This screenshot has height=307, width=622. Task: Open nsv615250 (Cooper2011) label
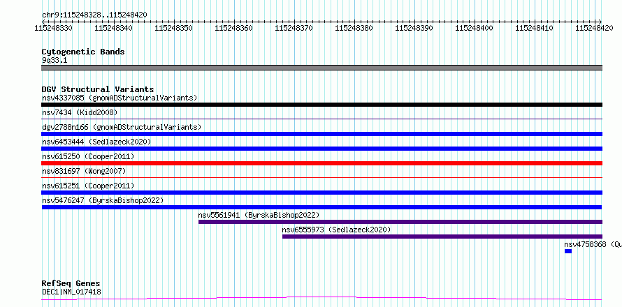click(88, 156)
